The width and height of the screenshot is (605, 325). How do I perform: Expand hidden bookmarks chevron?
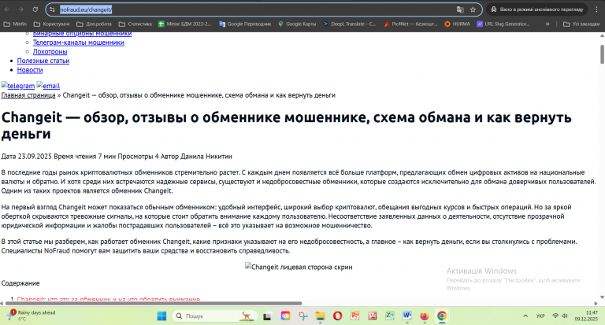click(547, 24)
